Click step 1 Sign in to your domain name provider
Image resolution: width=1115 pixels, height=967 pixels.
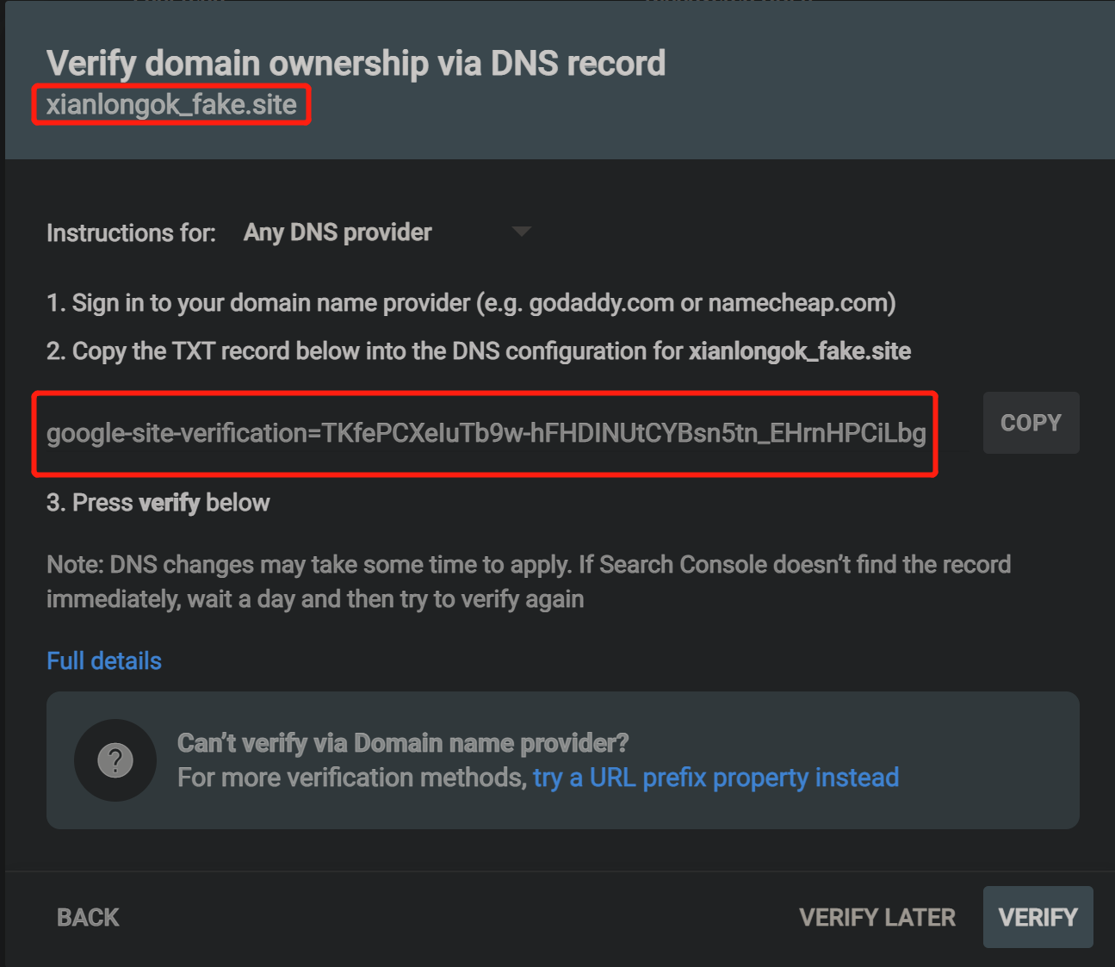click(471, 303)
